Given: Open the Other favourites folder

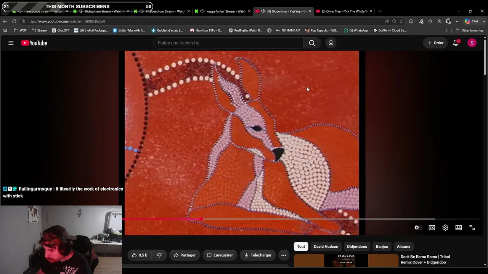Looking at the screenshot, I should [470, 30].
